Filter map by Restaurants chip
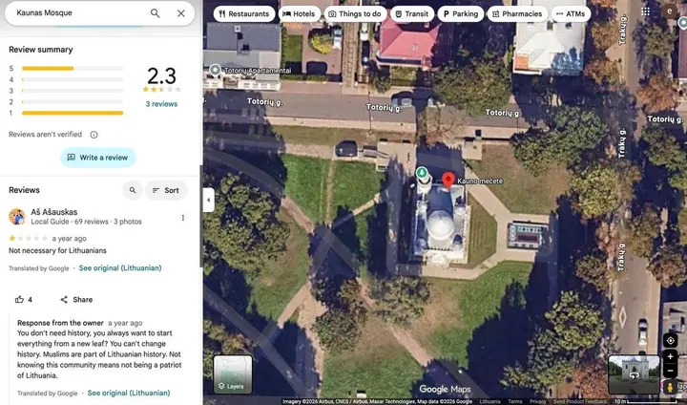 [244, 13]
